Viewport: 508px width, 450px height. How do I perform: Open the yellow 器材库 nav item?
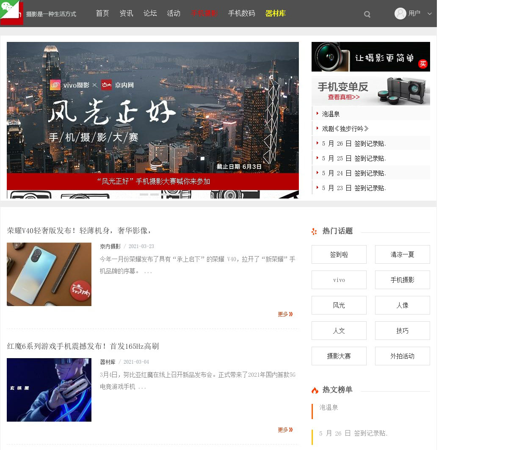[275, 14]
